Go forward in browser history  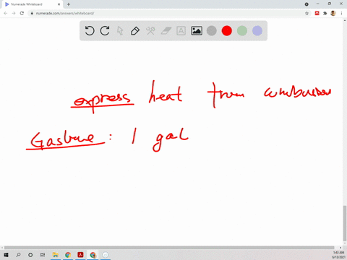click(14, 13)
